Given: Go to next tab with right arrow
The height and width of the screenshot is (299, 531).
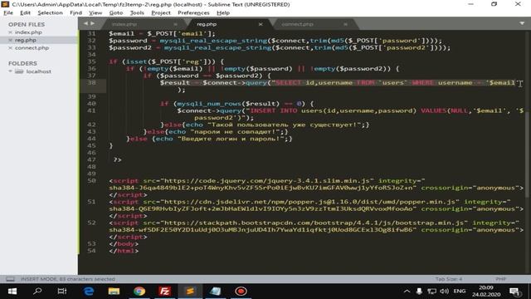Looking at the screenshot, I should (92, 23).
